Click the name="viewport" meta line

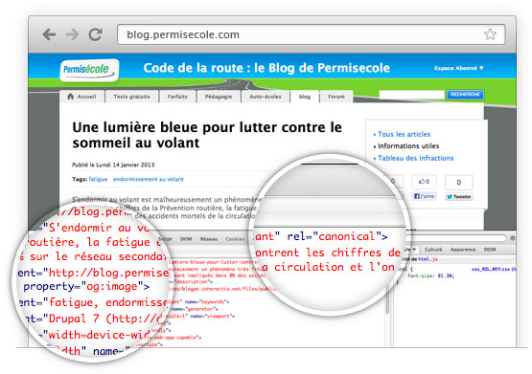(212, 316)
